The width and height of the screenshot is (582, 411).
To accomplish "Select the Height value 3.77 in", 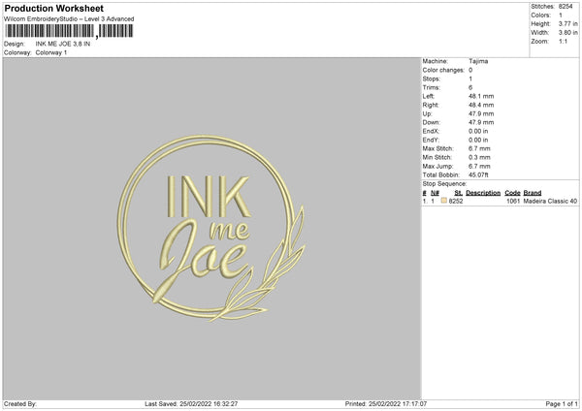I will [x=567, y=23].
